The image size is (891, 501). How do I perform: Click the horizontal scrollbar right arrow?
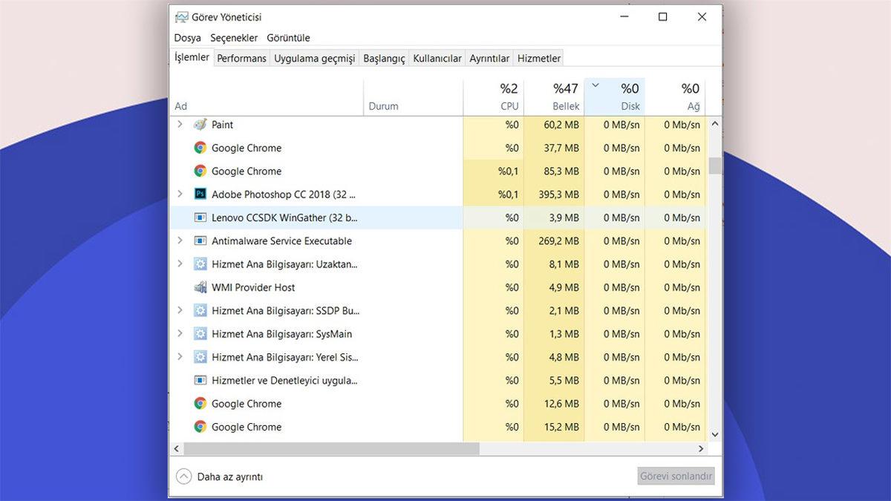(x=700, y=449)
